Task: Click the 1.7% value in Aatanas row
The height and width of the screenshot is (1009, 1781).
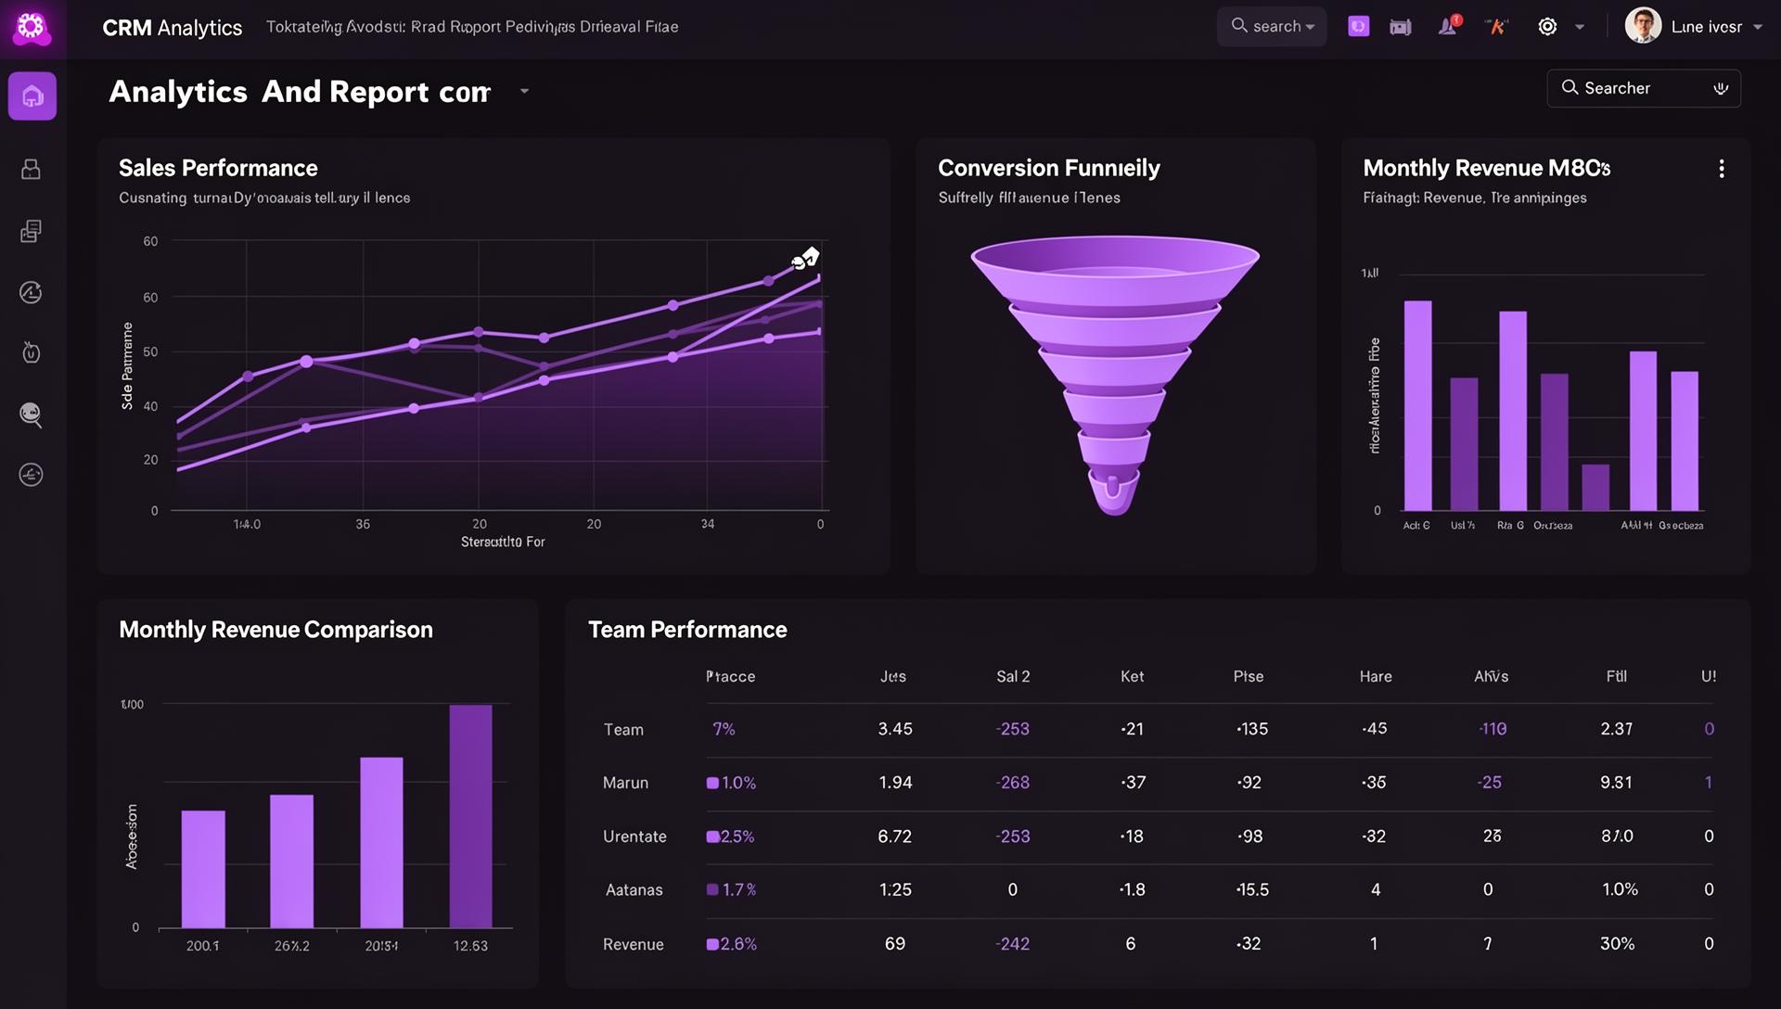Action: (x=739, y=889)
